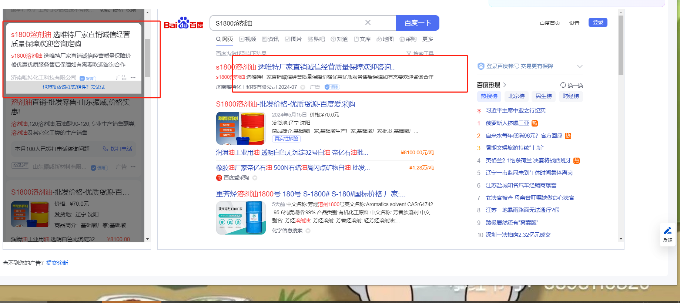680x303 pixels.
Task: Click the 热 tag beside 自来水每年低消96元
Action: tap(568, 136)
